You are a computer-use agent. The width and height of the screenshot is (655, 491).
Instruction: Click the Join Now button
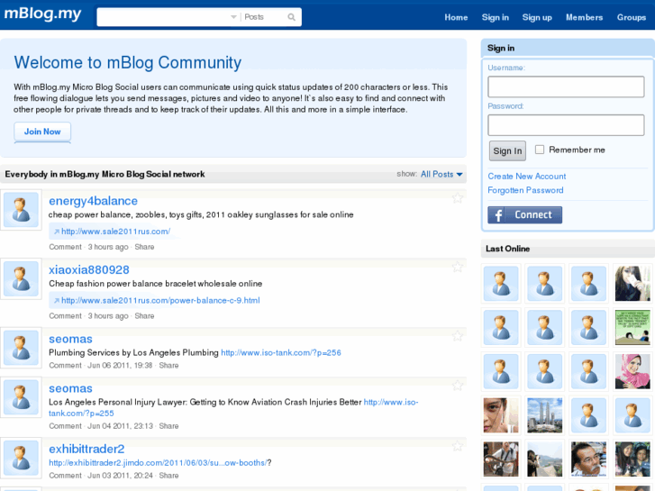pos(42,132)
